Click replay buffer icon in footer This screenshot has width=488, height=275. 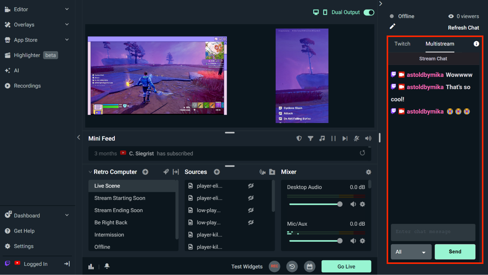tap(292, 266)
